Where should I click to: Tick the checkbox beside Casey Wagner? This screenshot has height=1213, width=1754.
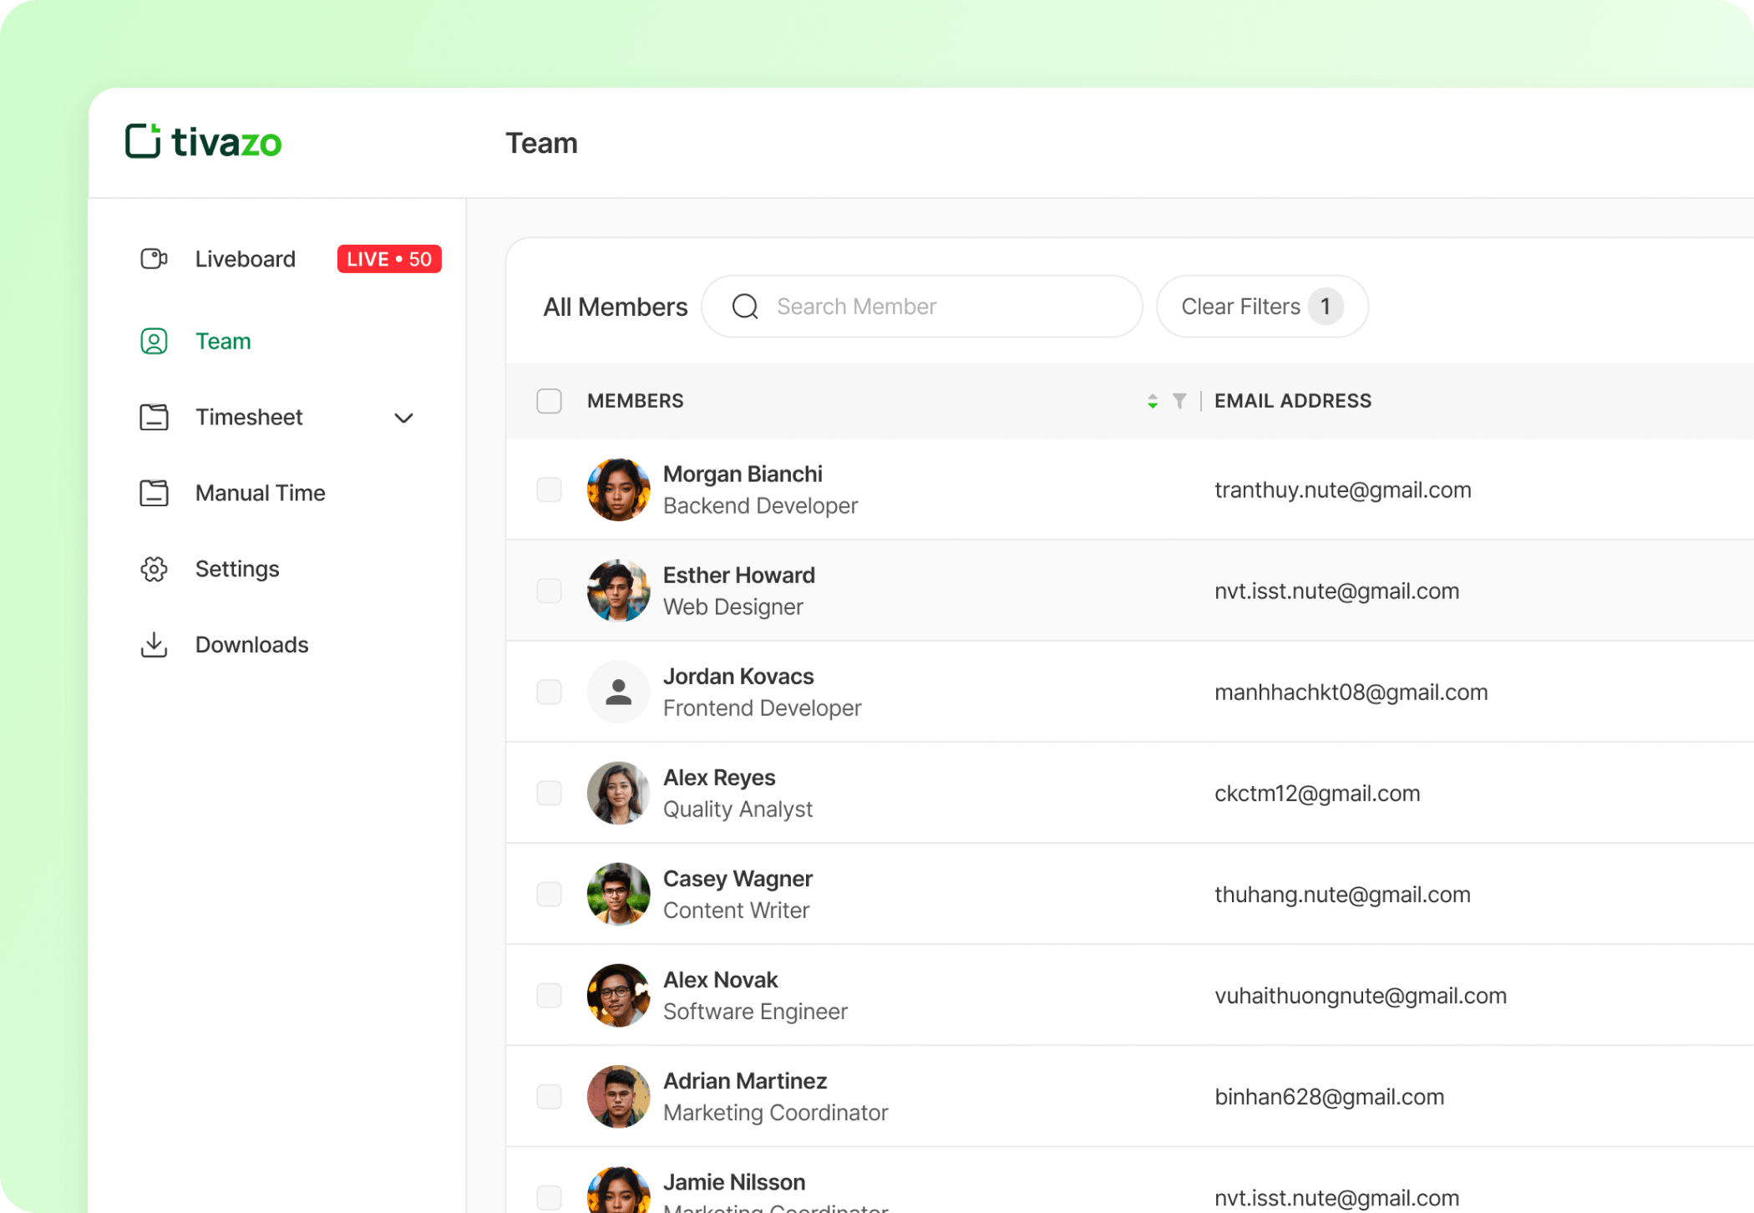tap(549, 894)
